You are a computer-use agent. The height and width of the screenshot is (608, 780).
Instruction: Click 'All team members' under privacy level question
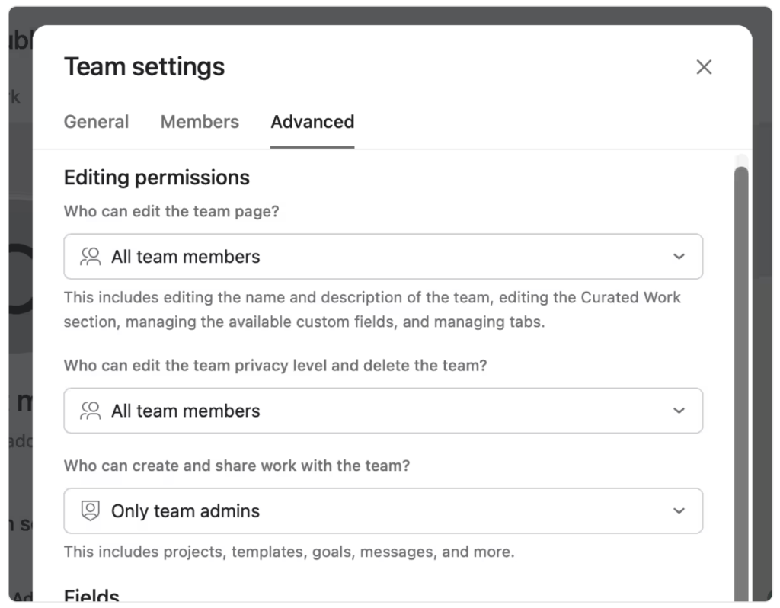[x=185, y=411]
